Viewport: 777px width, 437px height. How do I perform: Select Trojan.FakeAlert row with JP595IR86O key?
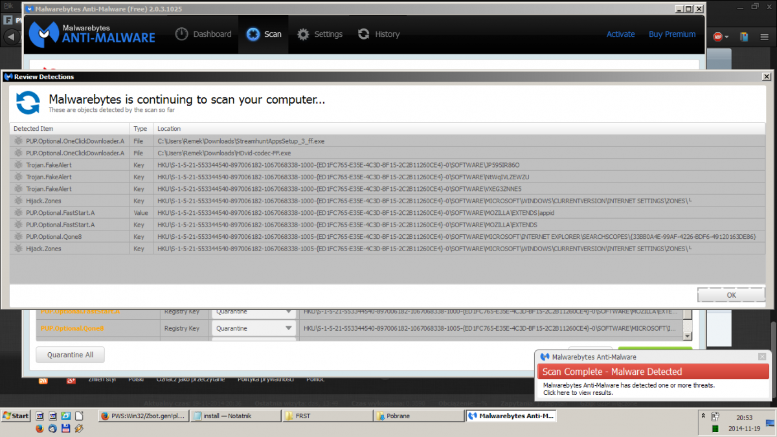point(387,164)
